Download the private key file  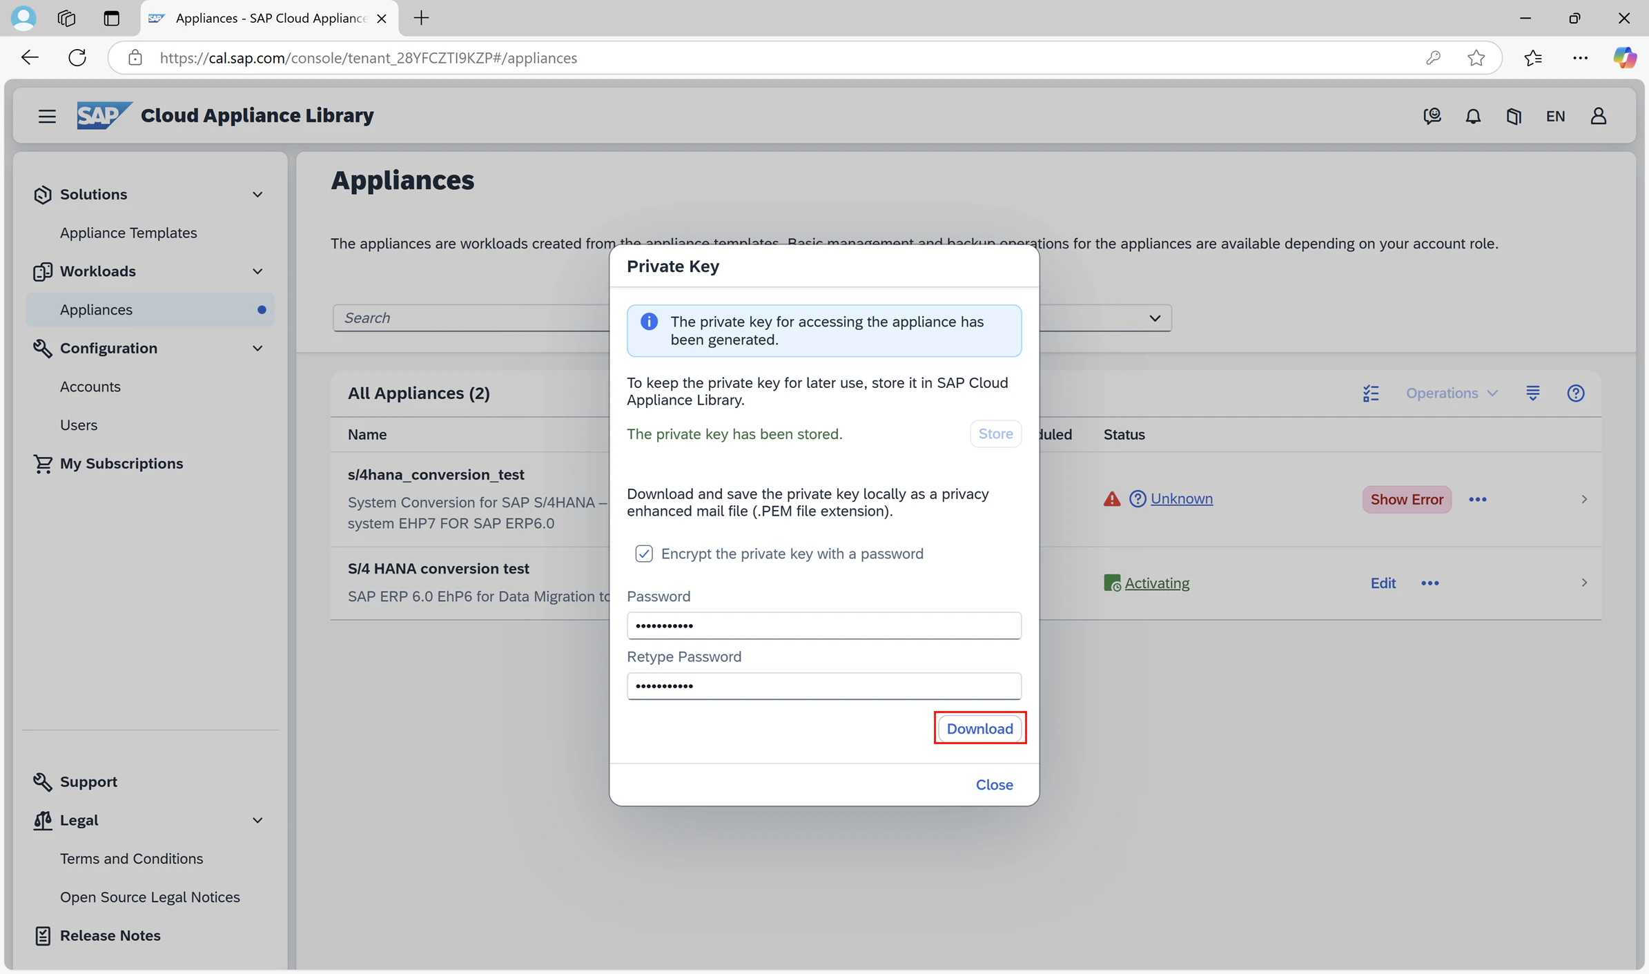979,728
